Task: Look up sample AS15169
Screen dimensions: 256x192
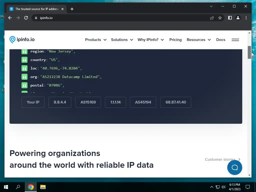Action: click(x=88, y=102)
